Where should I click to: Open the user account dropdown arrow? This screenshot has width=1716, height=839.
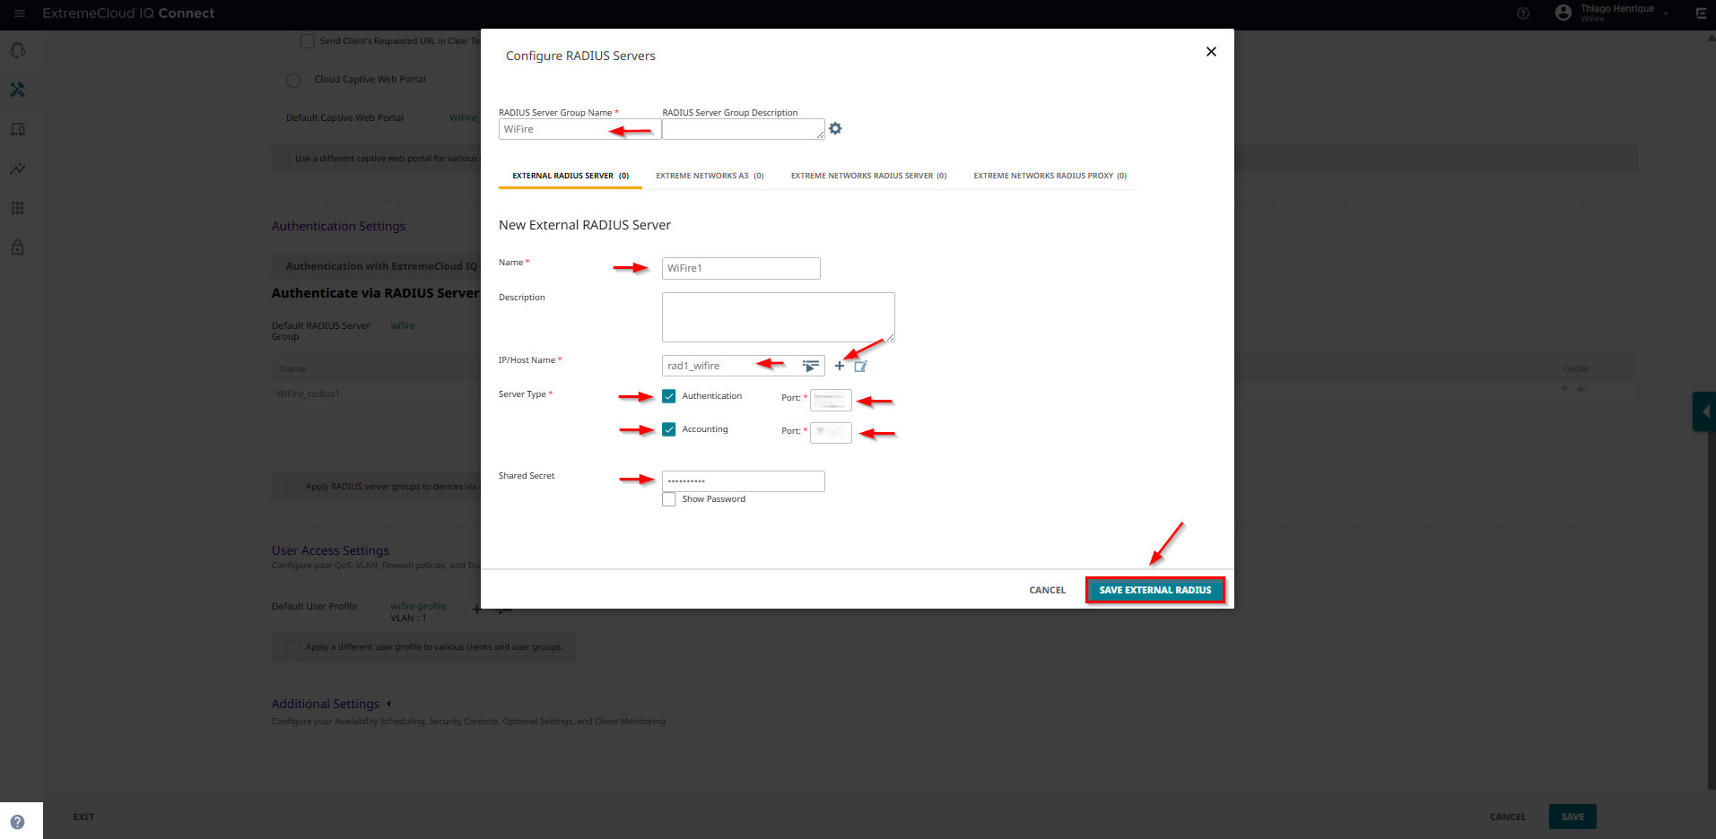click(x=1666, y=13)
